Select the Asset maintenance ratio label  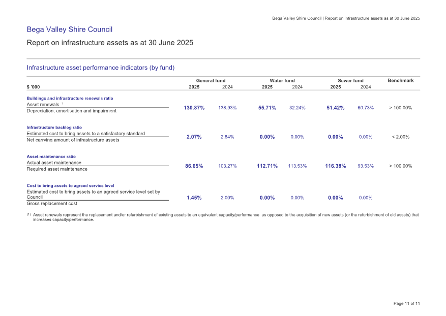pyautogui.click(x=51, y=156)
